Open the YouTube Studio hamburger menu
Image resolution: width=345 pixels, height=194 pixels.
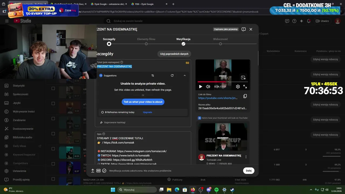pos(7,21)
